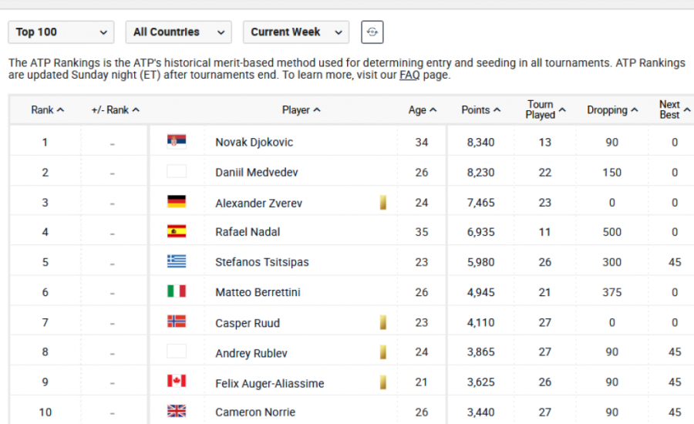
Task: Click Nadal's tournaments played value 11
Action: click(545, 232)
